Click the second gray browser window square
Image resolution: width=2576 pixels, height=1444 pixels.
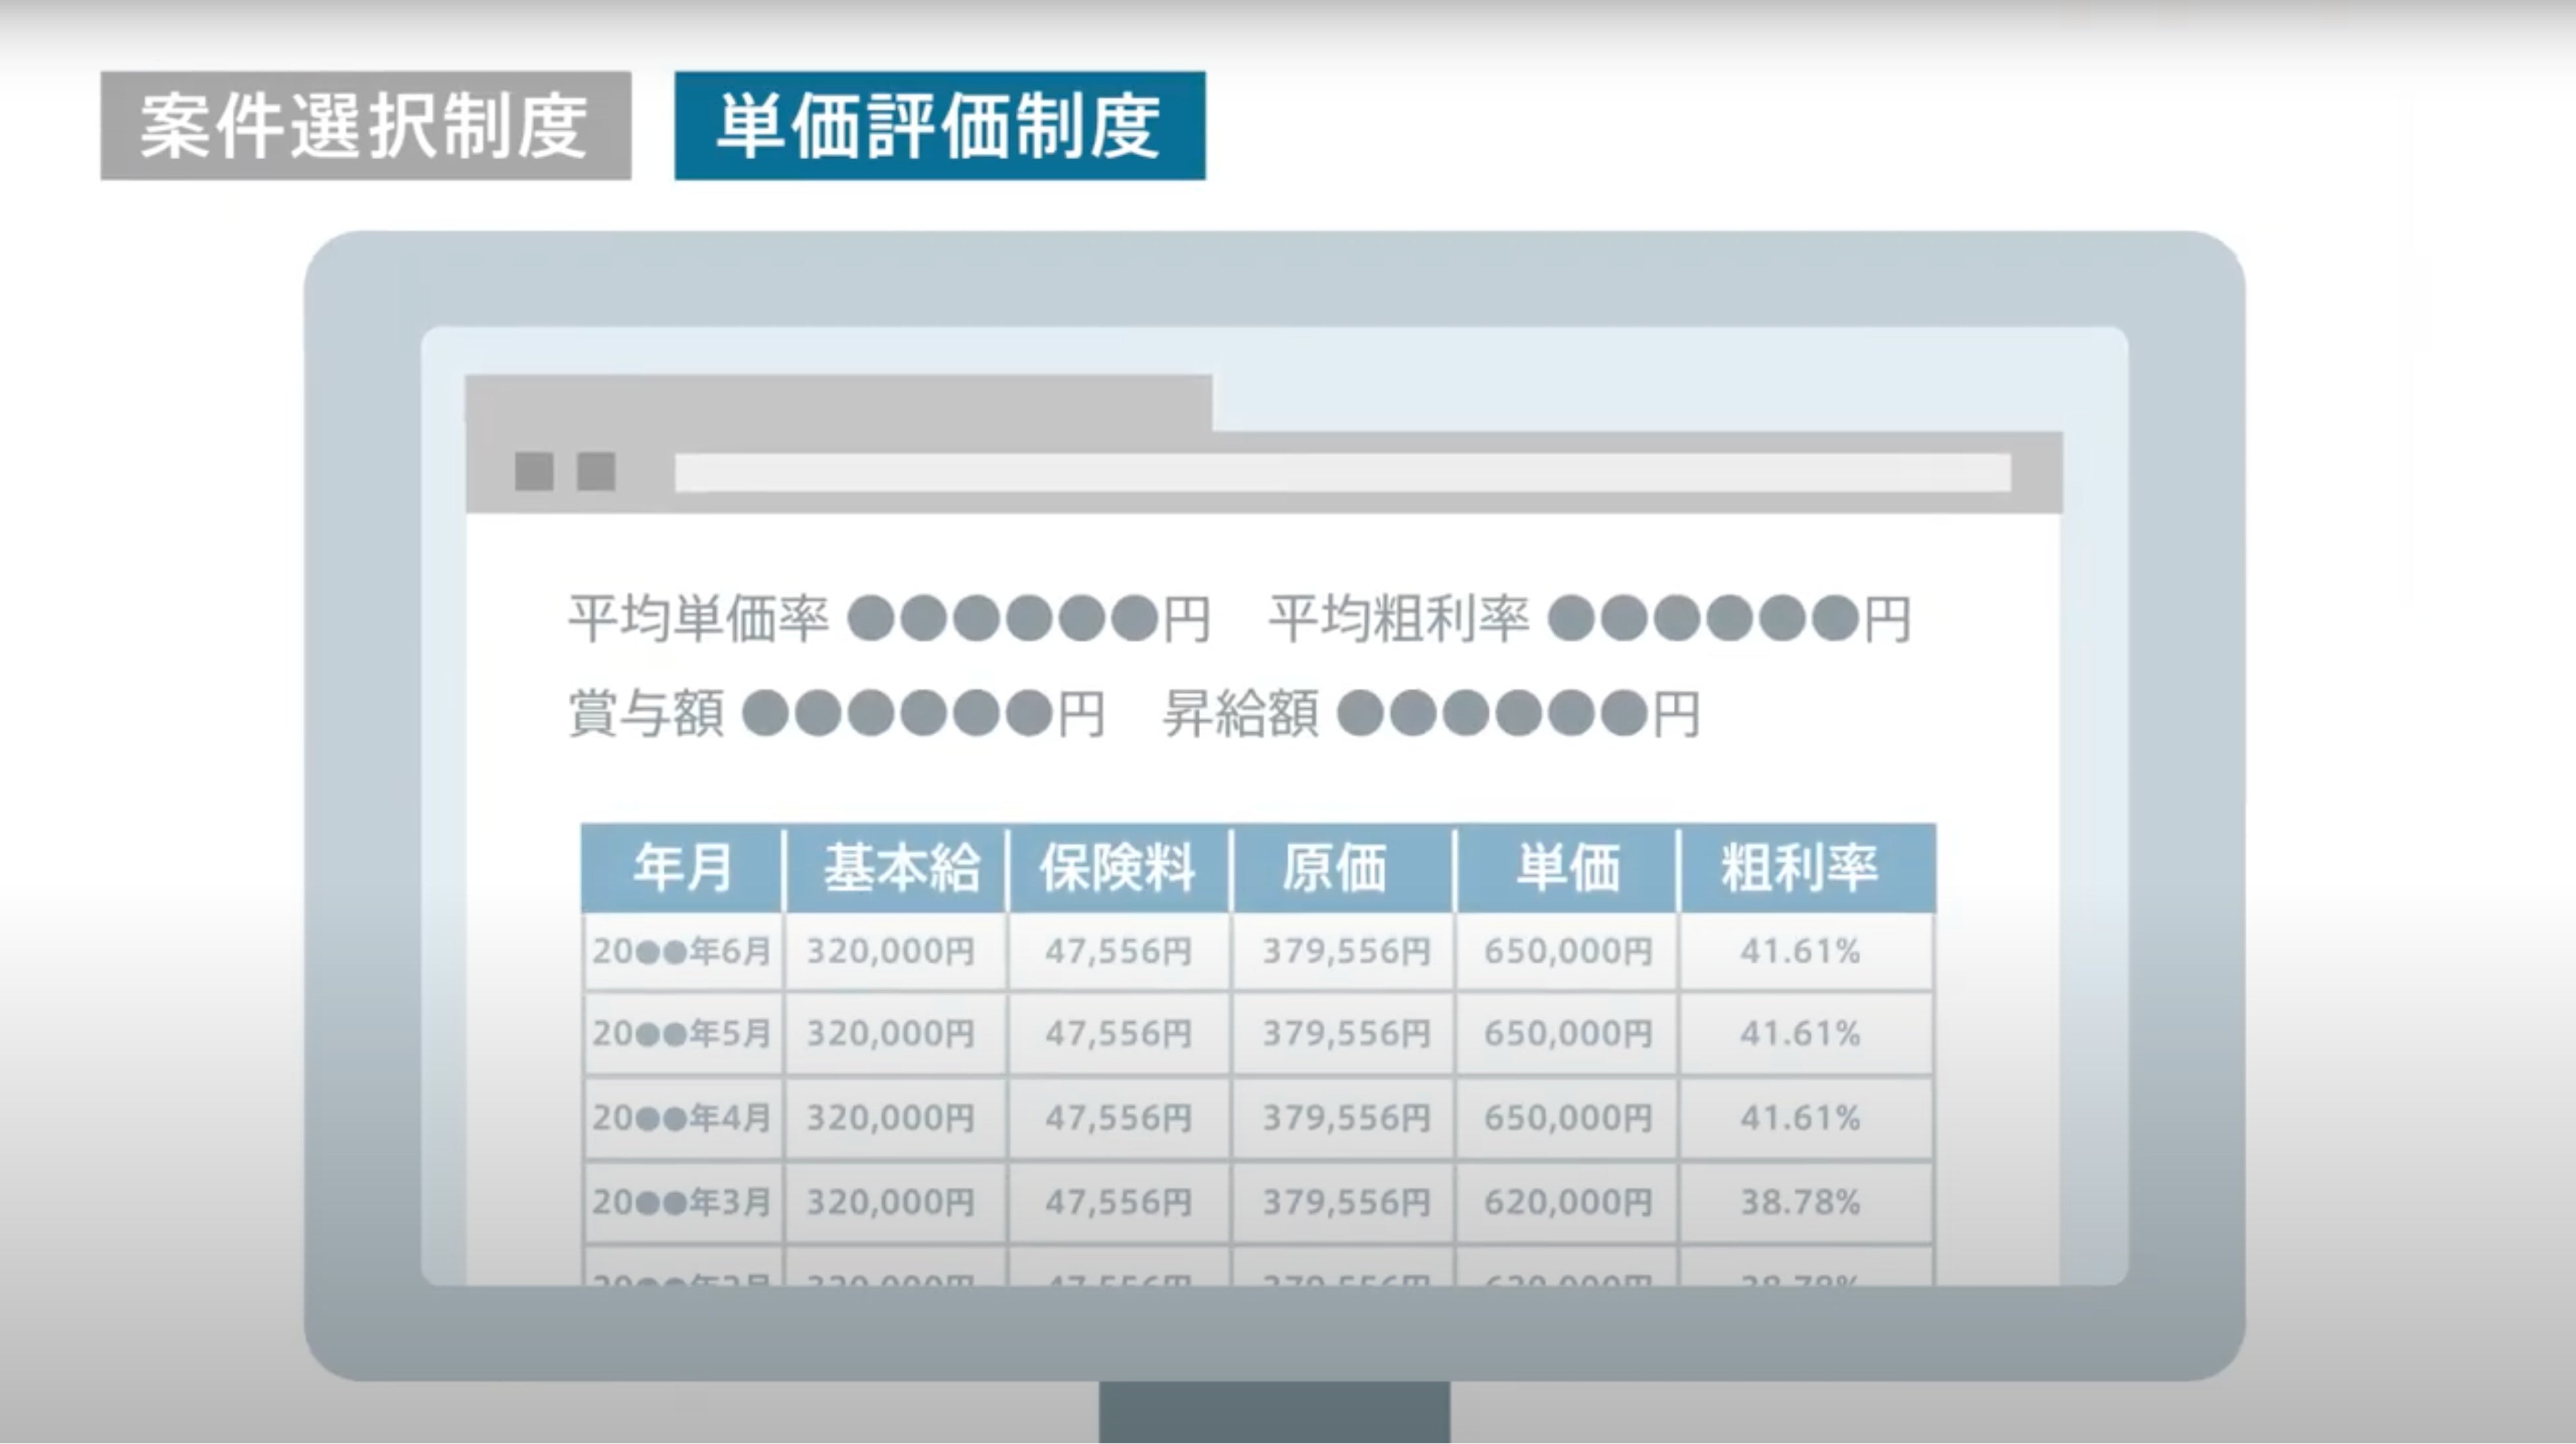click(596, 471)
